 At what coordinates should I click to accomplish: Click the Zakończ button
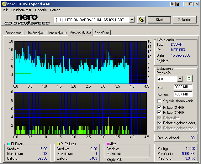click(185, 20)
